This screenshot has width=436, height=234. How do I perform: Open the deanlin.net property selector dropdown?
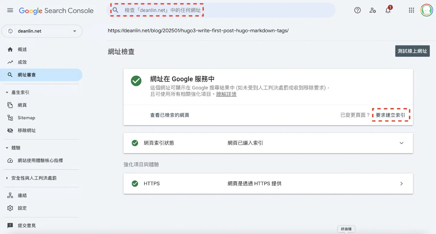pos(42,31)
